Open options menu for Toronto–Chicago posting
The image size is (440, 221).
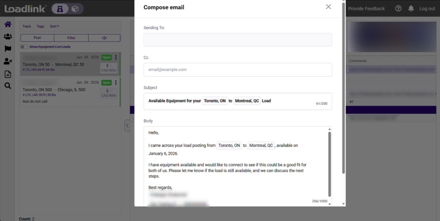click(x=116, y=83)
